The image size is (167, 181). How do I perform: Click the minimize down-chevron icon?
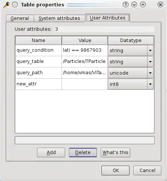coord(134,5)
